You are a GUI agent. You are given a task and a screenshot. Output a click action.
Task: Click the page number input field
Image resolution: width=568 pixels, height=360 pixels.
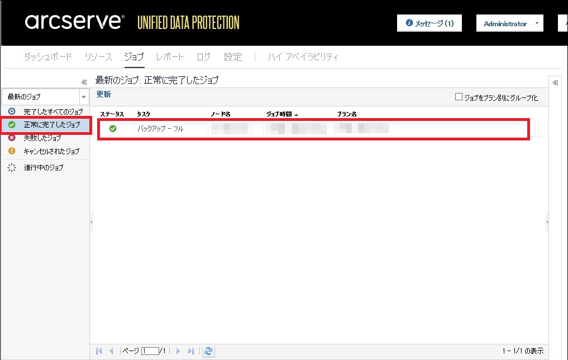(150, 351)
